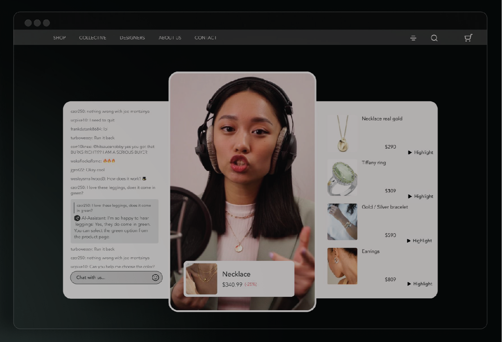The image size is (502, 342).
Task: Open the hamburger filter menu icon
Action: 413,38
